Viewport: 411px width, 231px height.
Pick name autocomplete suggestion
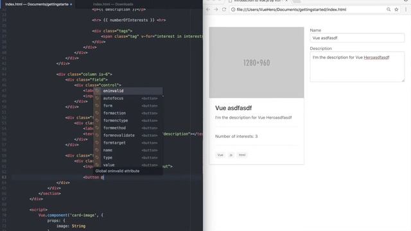[x=128, y=150]
